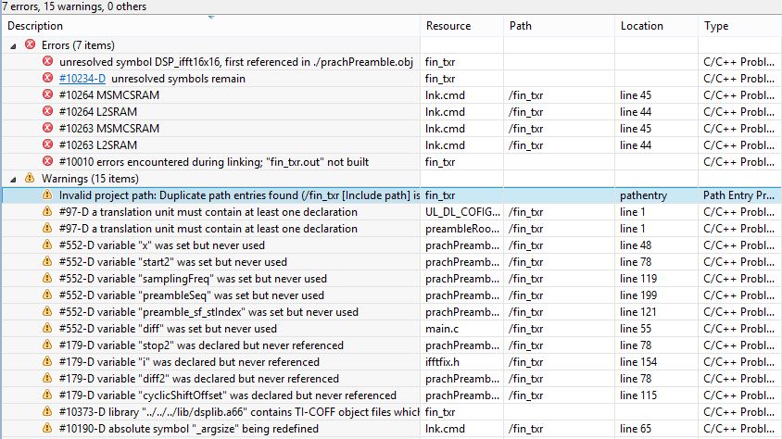This screenshot has height=439, width=782.
Task: Open the #10234-D error help link
Action: (x=82, y=79)
